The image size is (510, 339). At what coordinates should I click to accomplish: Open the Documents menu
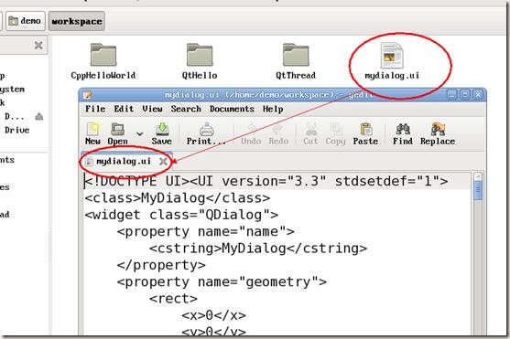(x=232, y=109)
